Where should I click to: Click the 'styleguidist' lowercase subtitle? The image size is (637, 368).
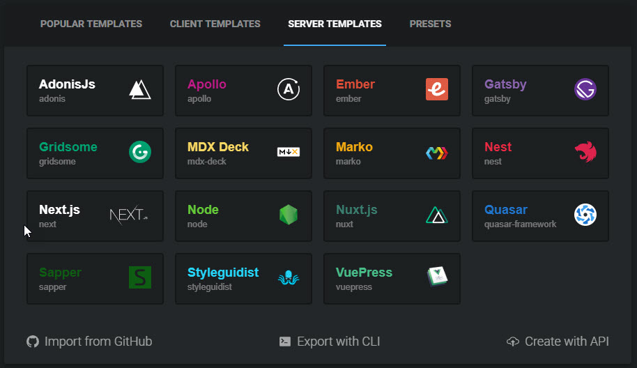pos(209,287)
